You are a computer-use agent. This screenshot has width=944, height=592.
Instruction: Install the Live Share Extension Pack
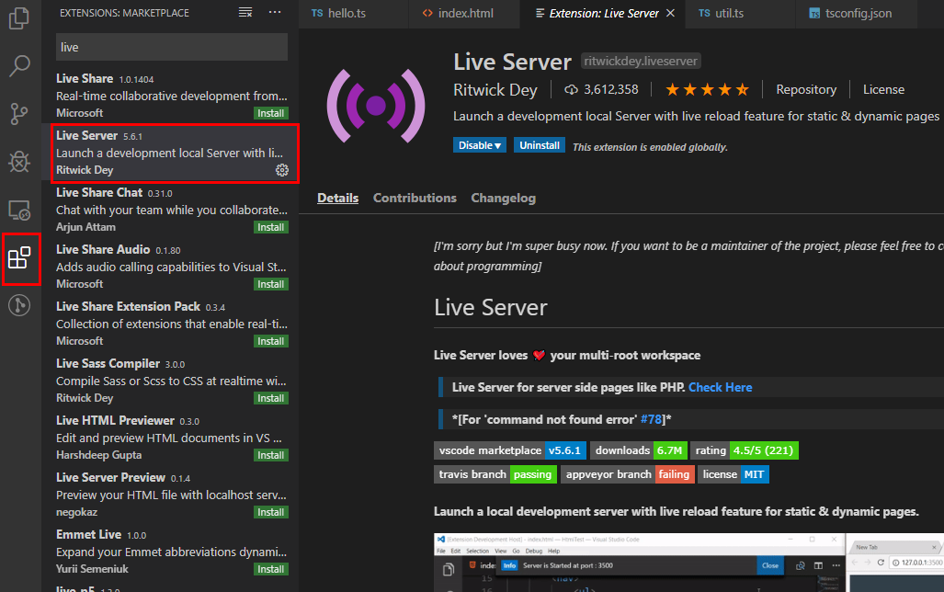[271, 341]
